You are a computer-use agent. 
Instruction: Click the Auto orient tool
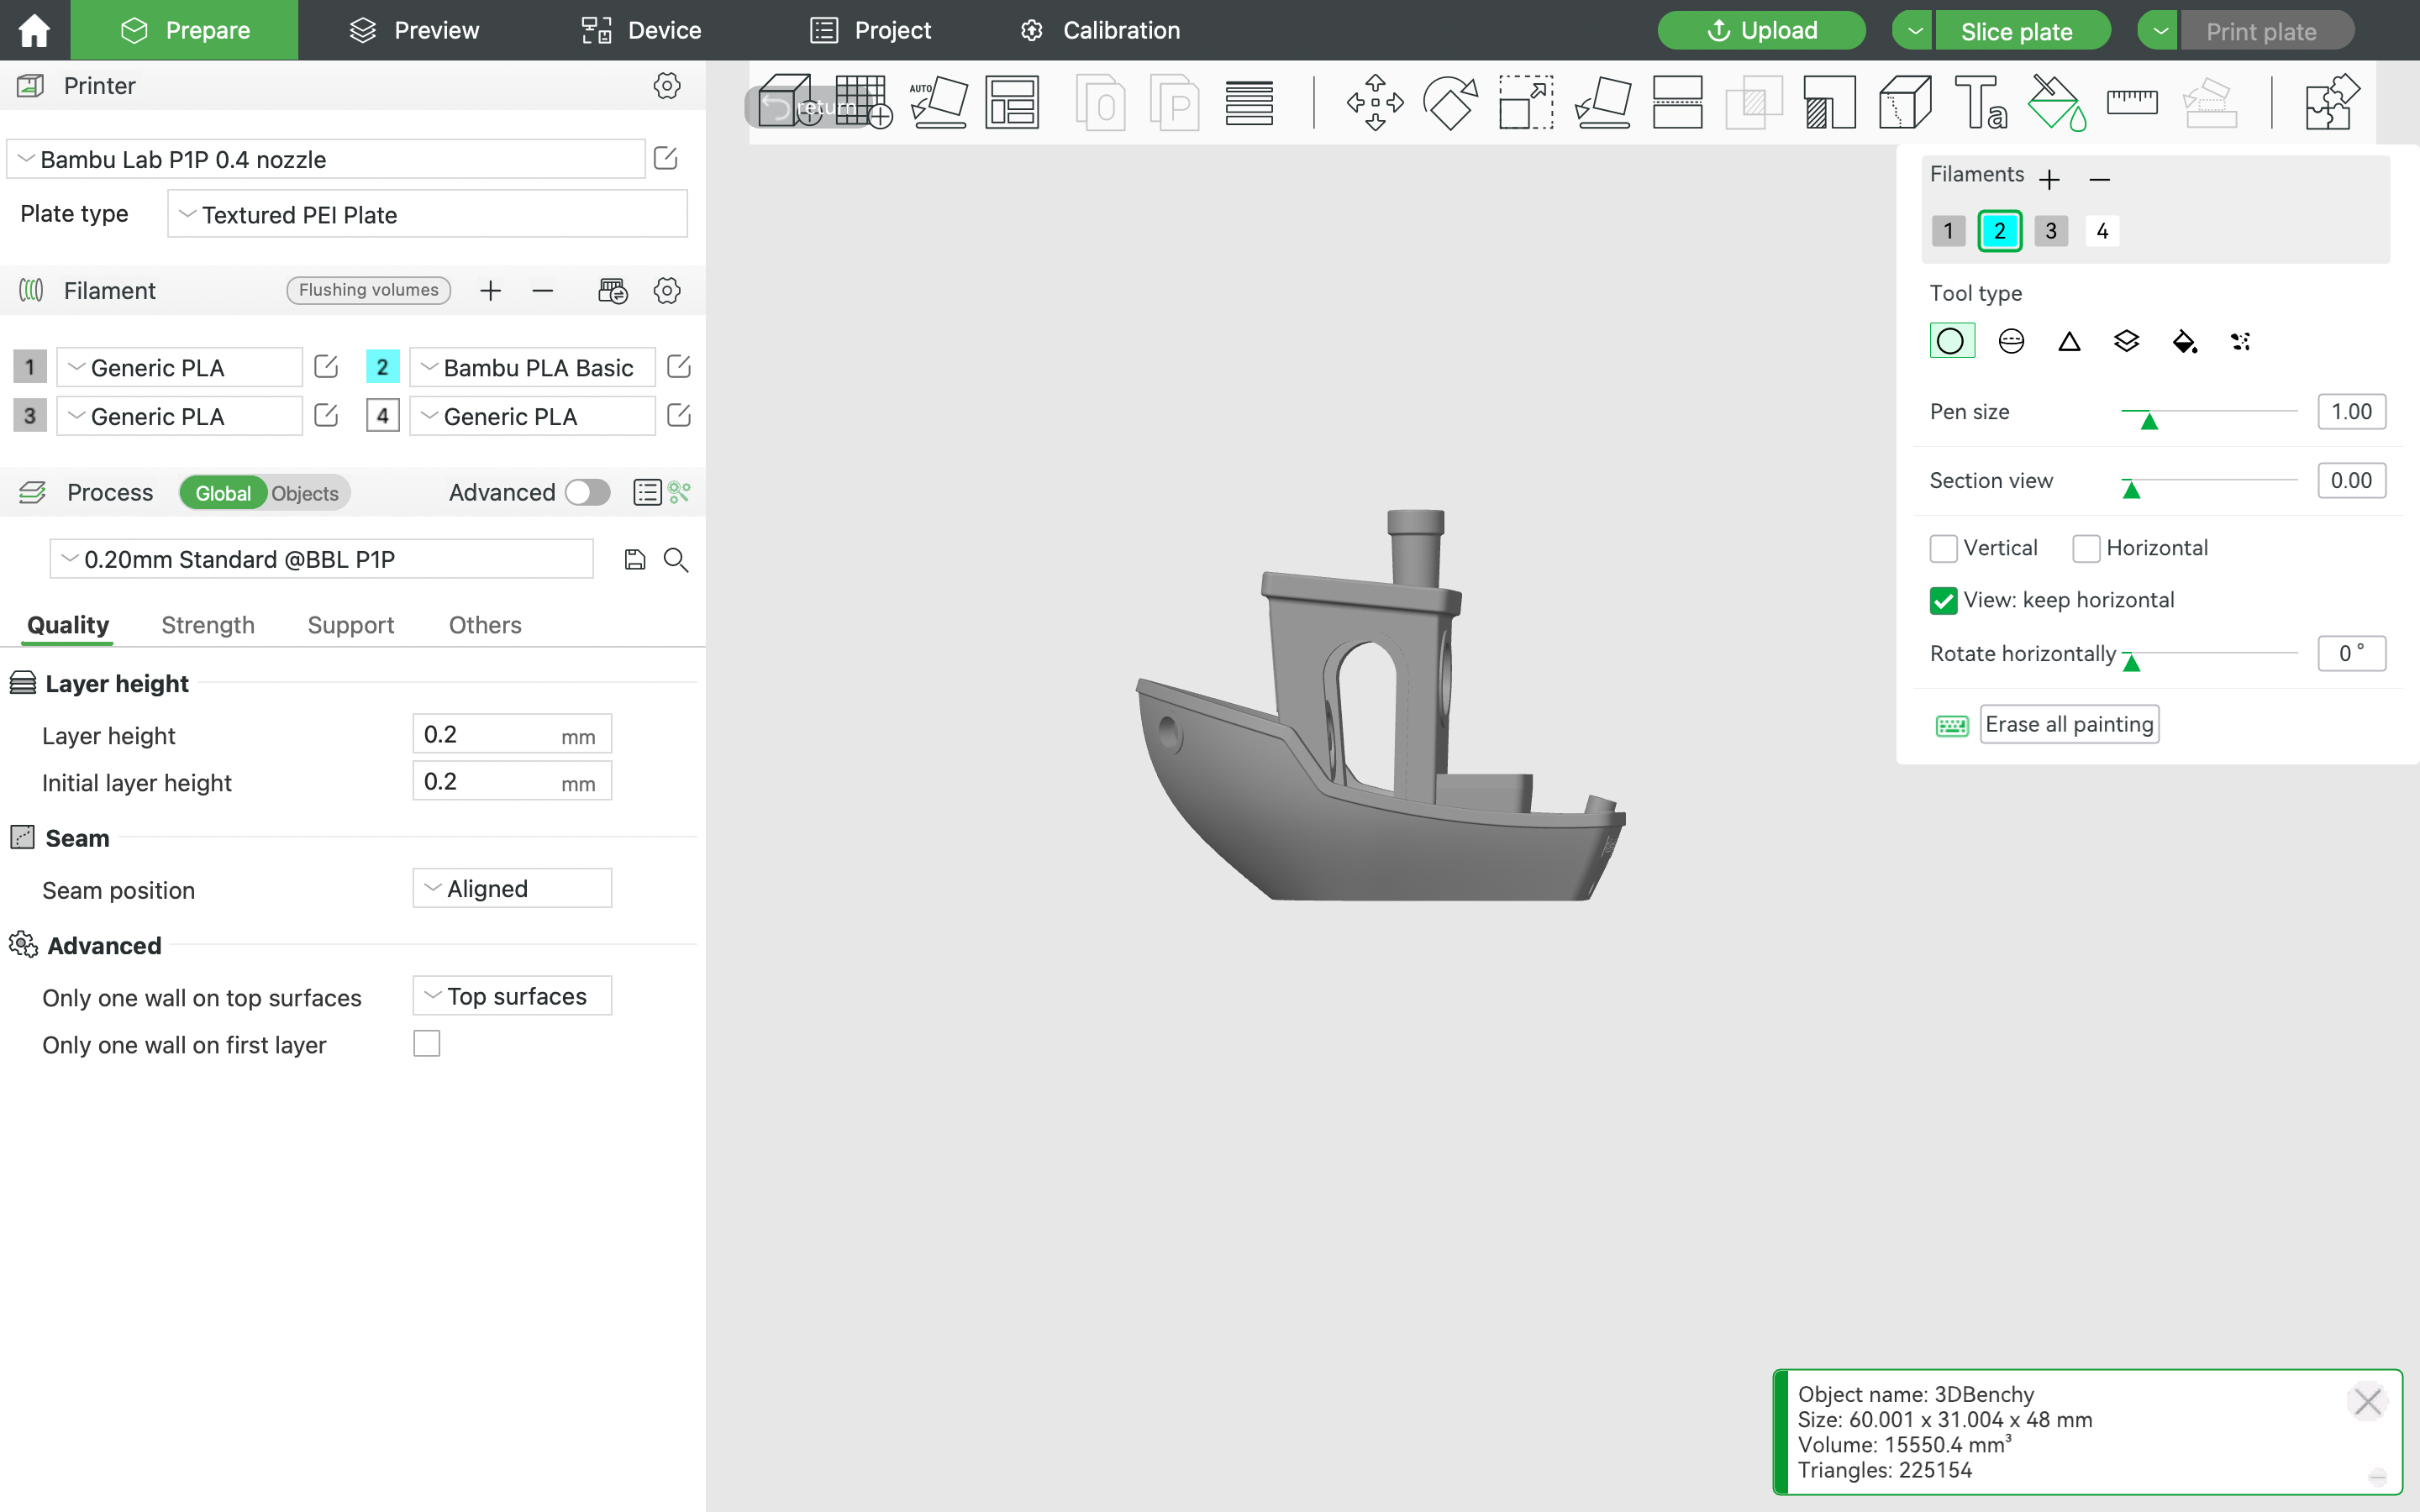[938, 102]
